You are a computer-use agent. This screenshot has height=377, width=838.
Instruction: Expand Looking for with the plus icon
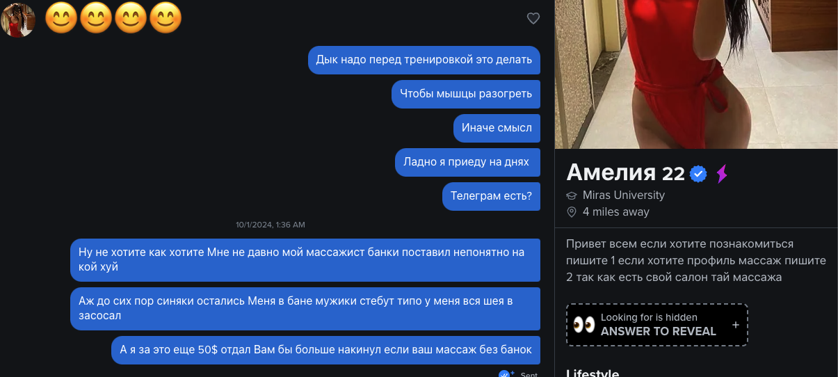point(736,325)
